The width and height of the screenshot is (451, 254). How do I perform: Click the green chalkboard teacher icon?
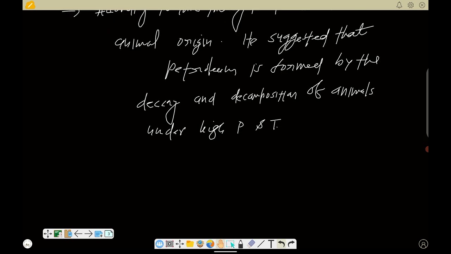click(58, 234)
